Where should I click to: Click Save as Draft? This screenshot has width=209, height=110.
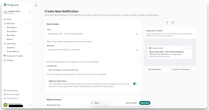(x=131, y=103)
